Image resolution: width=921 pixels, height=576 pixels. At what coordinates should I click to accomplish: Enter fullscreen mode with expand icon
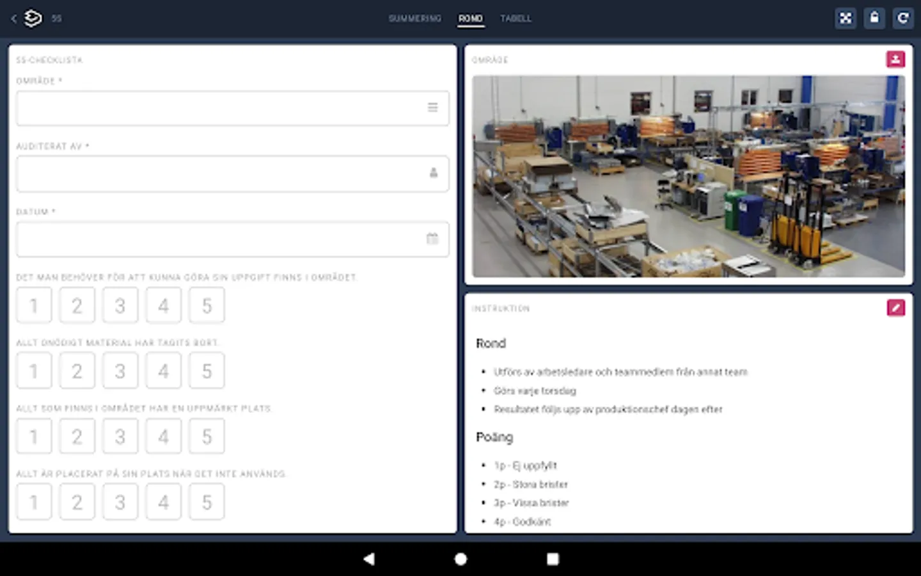click(x=846, y=19)
